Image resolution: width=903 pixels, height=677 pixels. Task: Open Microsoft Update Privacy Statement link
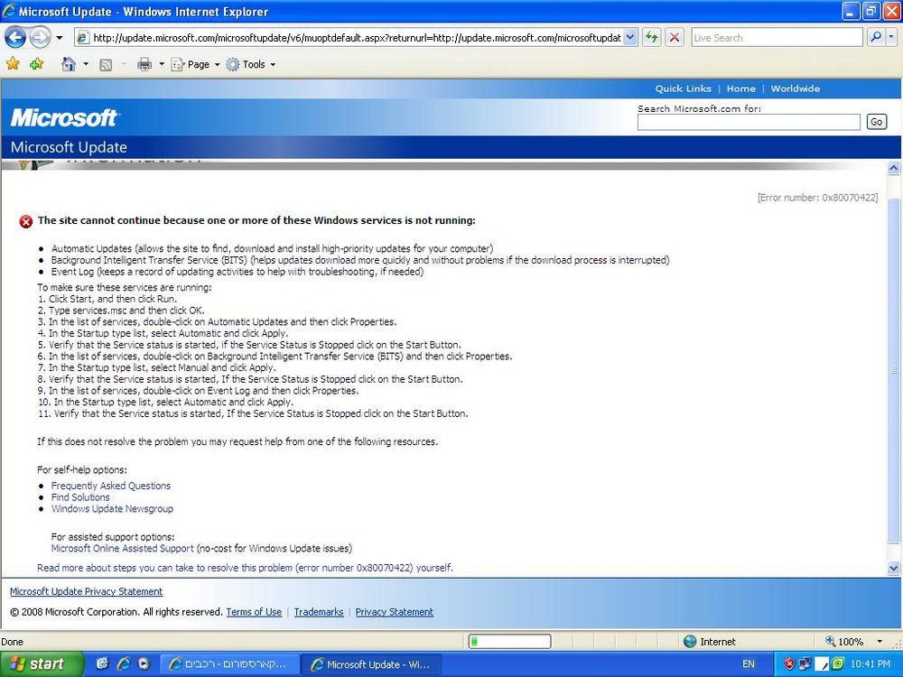[87, 591]
